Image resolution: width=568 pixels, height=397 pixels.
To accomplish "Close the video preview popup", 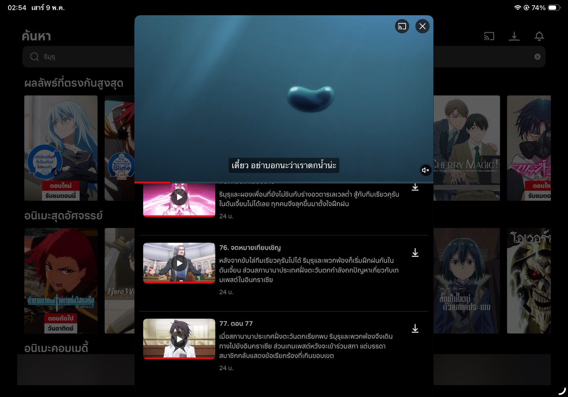I will tap(423, 26).
